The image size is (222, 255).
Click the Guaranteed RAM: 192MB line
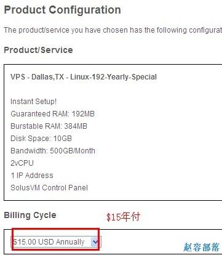click(x=52, y=114)
